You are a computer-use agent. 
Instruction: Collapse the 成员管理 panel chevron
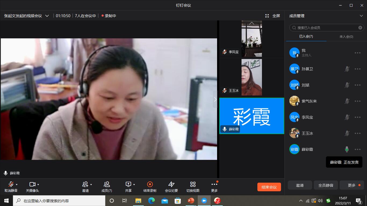[361, 16]
